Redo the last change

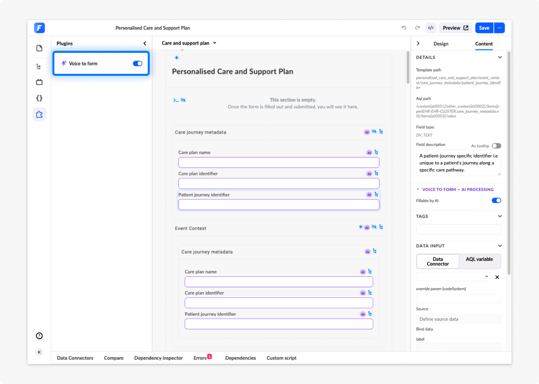click(x=417, y=28)
